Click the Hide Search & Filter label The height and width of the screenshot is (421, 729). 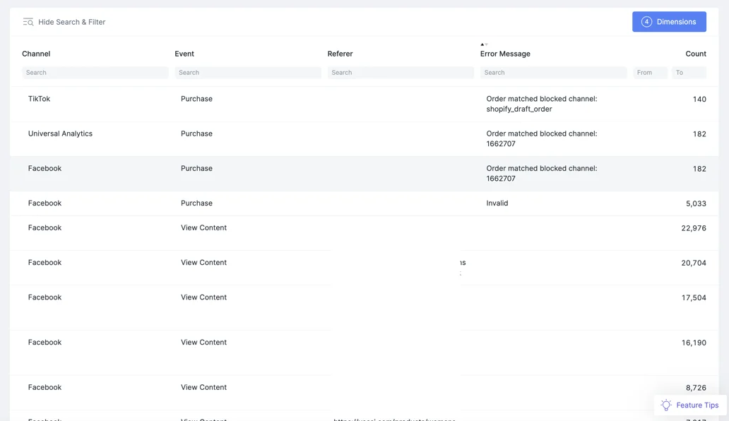tap(71, 22)
